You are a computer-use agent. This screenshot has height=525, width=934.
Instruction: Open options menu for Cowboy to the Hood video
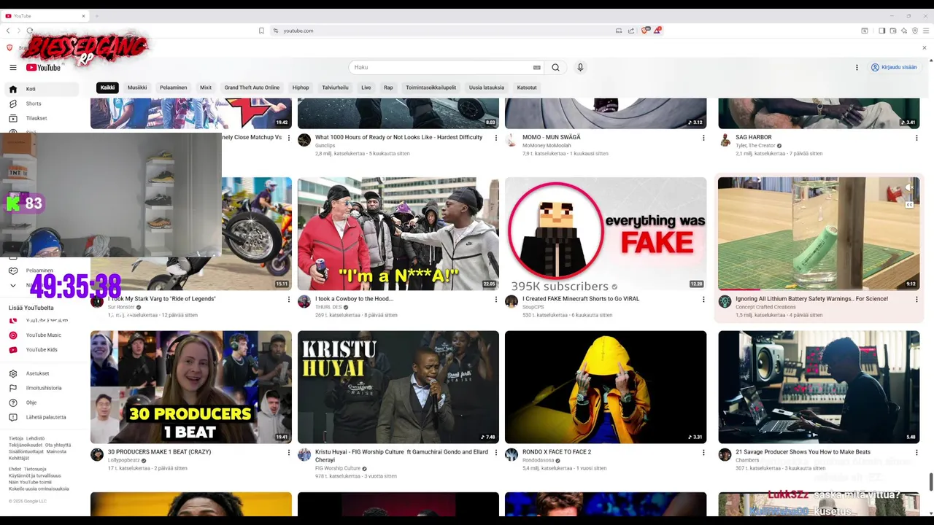[496, 299]
